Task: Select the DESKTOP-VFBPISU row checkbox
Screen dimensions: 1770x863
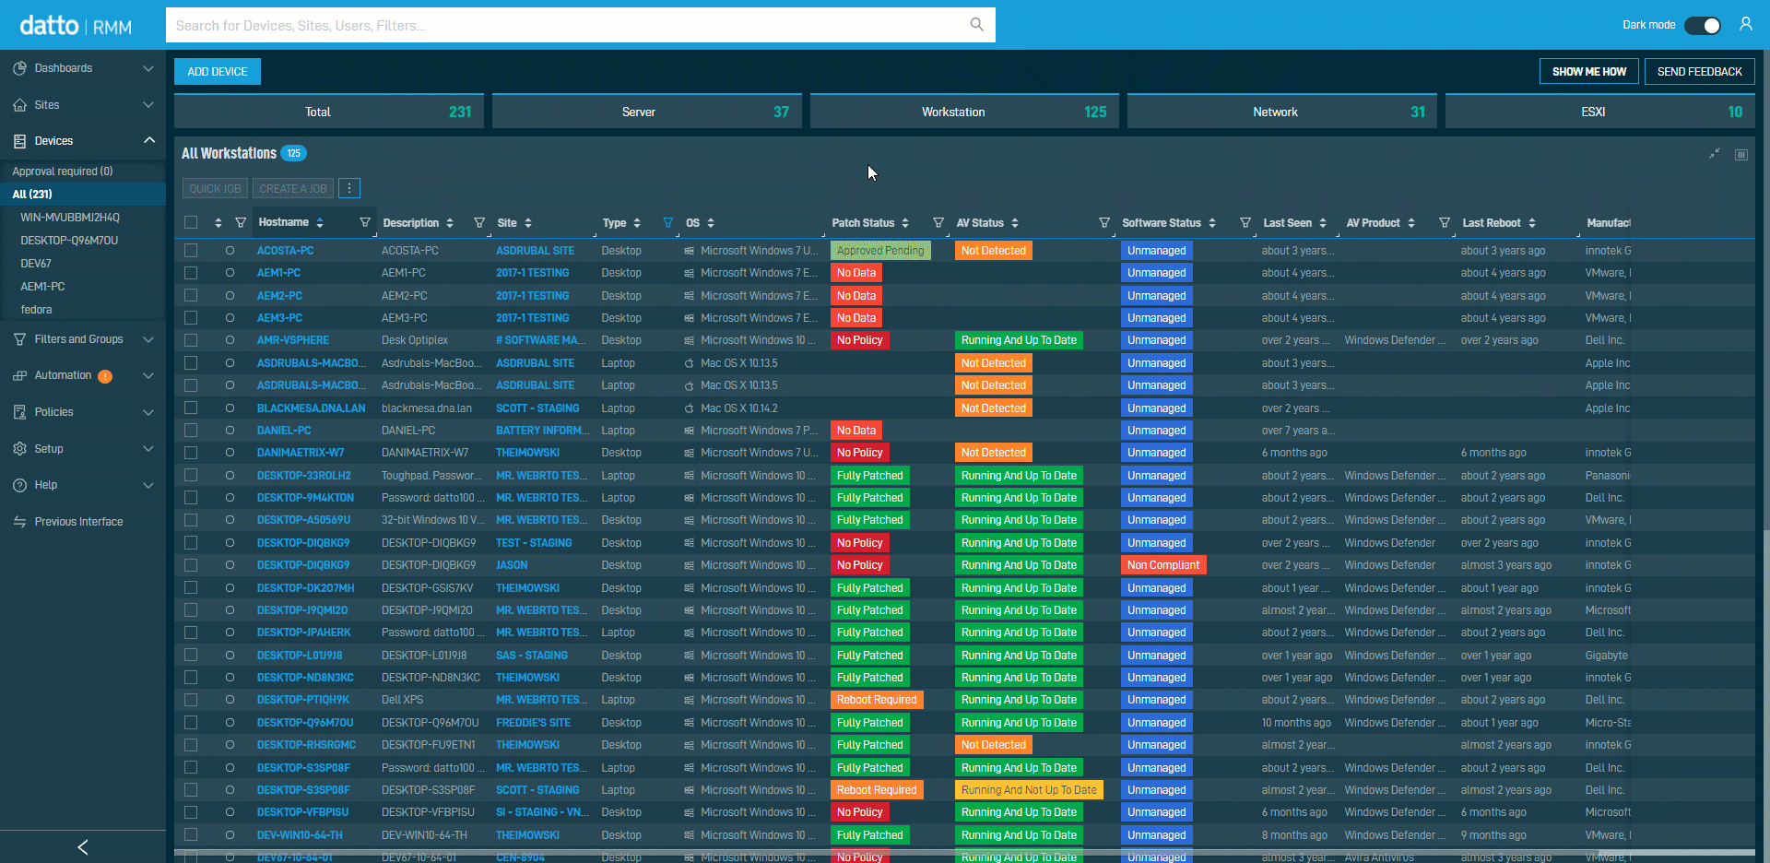Action: 191,812
